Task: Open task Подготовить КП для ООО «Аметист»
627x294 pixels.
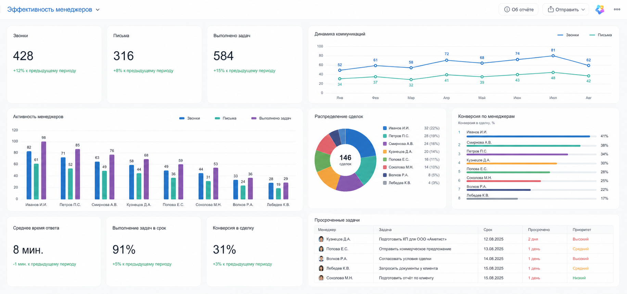Action: pyautogui.click(x=412, y=239)
